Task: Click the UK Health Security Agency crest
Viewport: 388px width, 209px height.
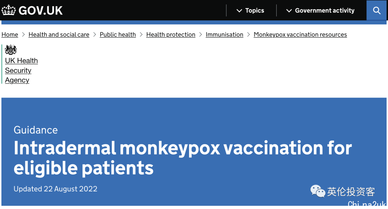Action: click(11, 50)
